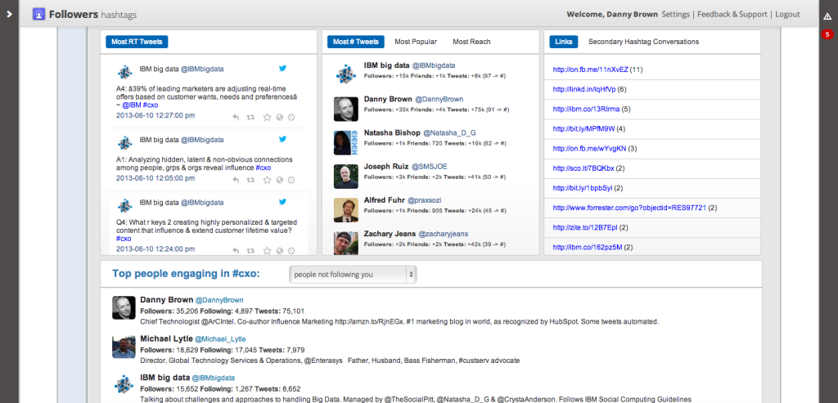The height and width of the screenshot is (403, 838).
Task: Click Natasha Bishop's avatar photo
Action: tap(346, 142)
